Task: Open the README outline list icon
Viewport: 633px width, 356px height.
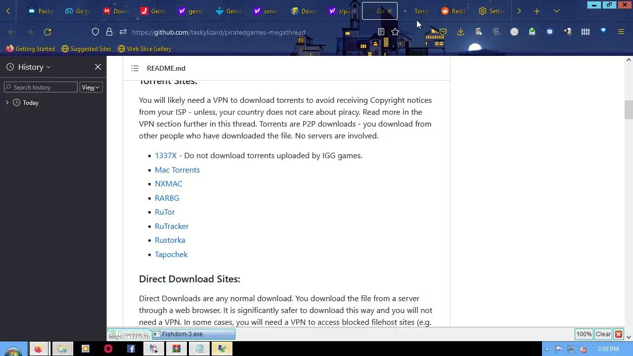Action: tap(135, 68)
